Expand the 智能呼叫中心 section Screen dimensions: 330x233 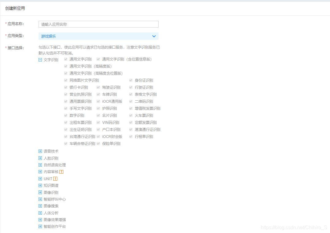click(40, 199)
